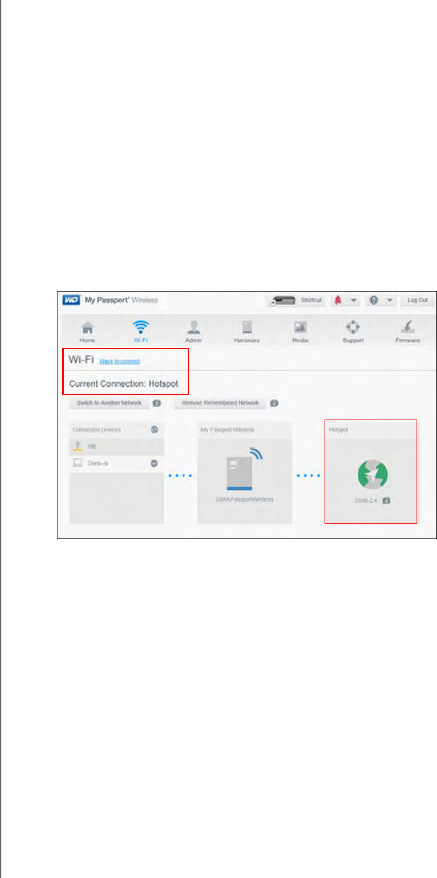This screenshot has height=878, width=437.
Task: Click Remove Remembered Network button
Action: 220,404
